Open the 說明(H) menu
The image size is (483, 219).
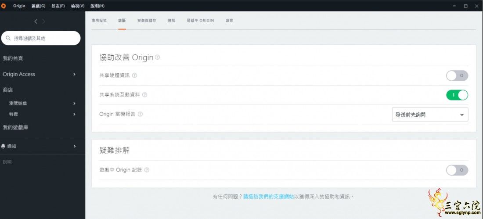97,6
